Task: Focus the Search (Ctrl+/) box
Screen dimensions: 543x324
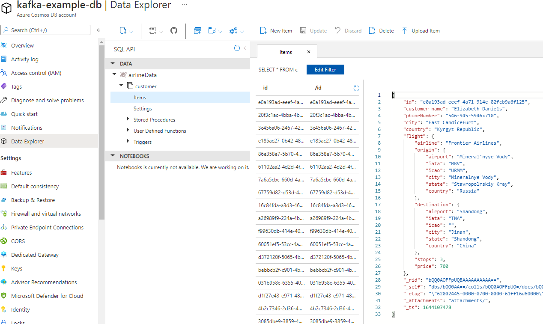Action: coord(45,30)
